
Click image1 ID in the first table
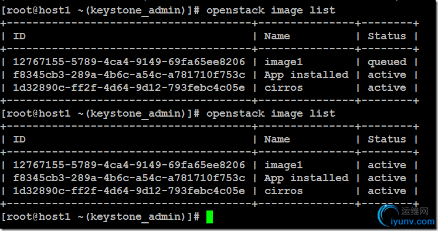coord(129,62)
